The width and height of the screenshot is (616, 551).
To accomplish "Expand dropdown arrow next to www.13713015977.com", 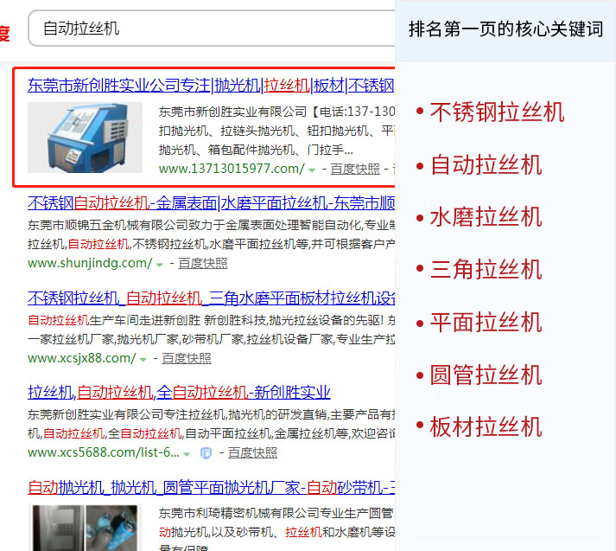I will pos(312,170).
